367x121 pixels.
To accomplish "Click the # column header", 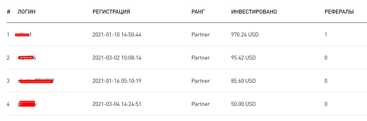I will 8,12.
